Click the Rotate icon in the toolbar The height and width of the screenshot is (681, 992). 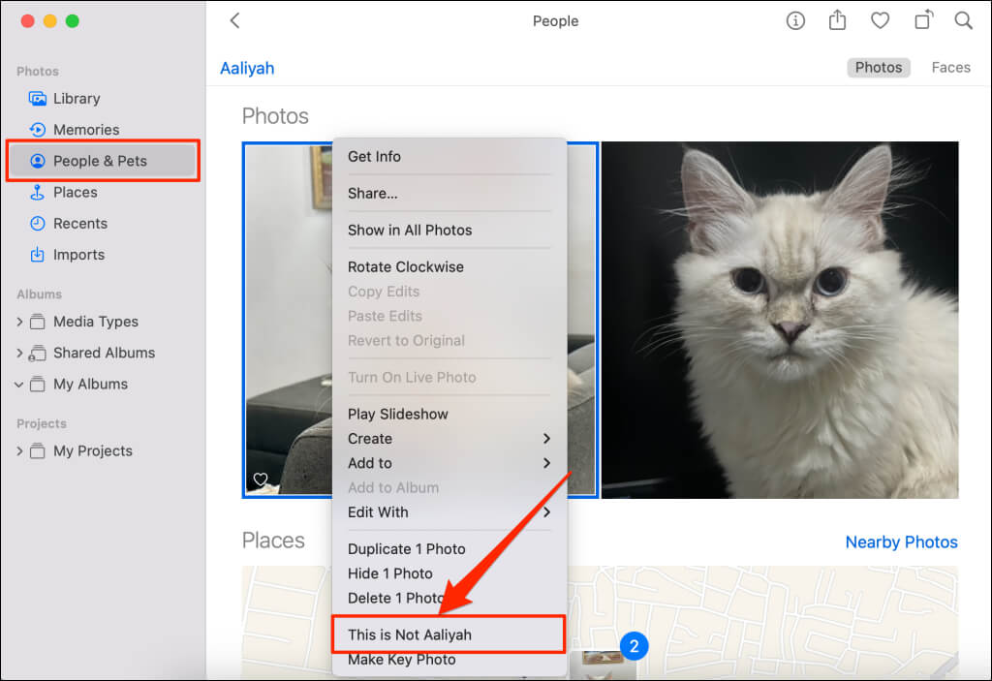[923, 19]
